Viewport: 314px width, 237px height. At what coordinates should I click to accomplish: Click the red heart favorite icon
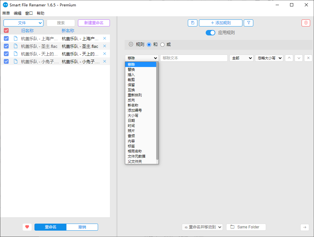[27, 227]
